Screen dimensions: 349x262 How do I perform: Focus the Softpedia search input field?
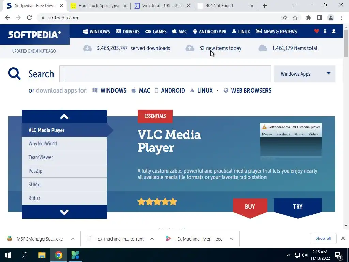coord(165,74)
